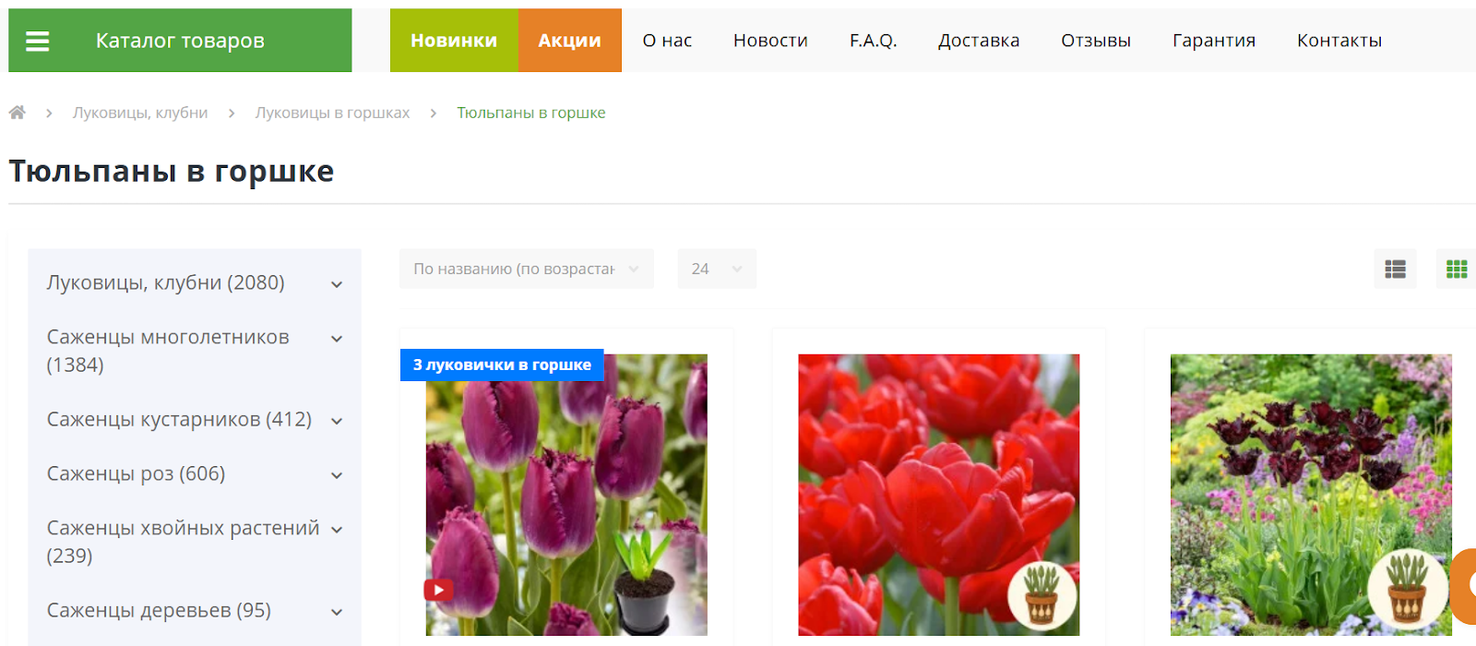Click the pot badge icon on red tulips image

point(1042,594)
